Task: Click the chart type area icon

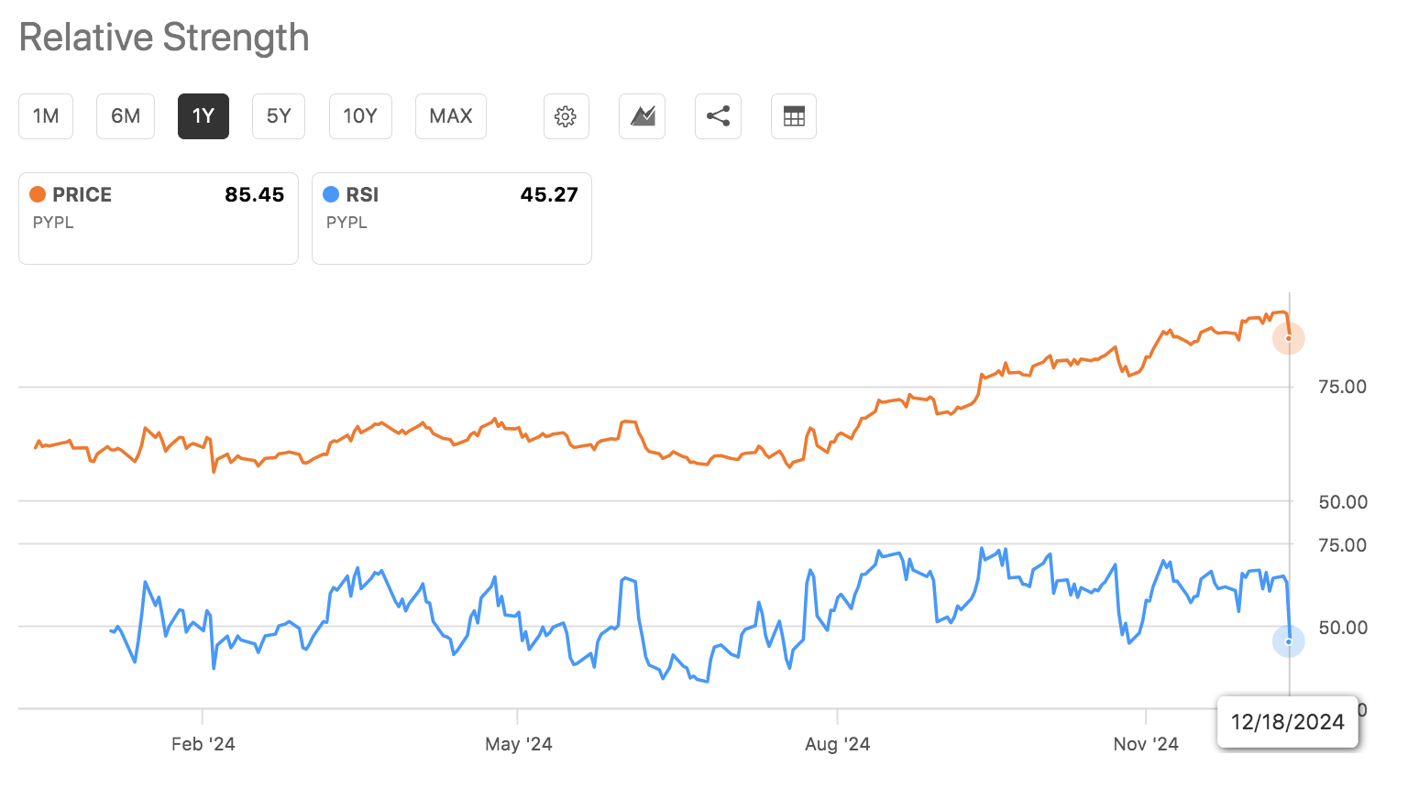Action: click(642, 116)
